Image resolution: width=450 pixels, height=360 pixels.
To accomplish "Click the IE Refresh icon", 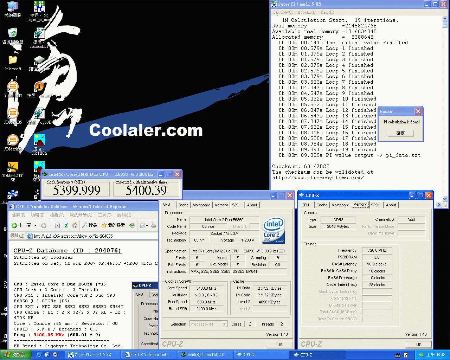I will tap(66, 225).
